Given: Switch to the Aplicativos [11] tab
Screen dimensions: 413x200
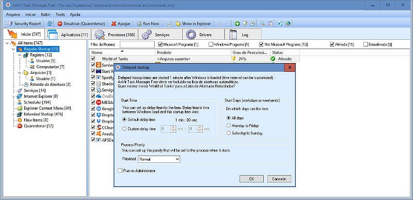Looking at the screenshot, I should click(x=68, y=34).
